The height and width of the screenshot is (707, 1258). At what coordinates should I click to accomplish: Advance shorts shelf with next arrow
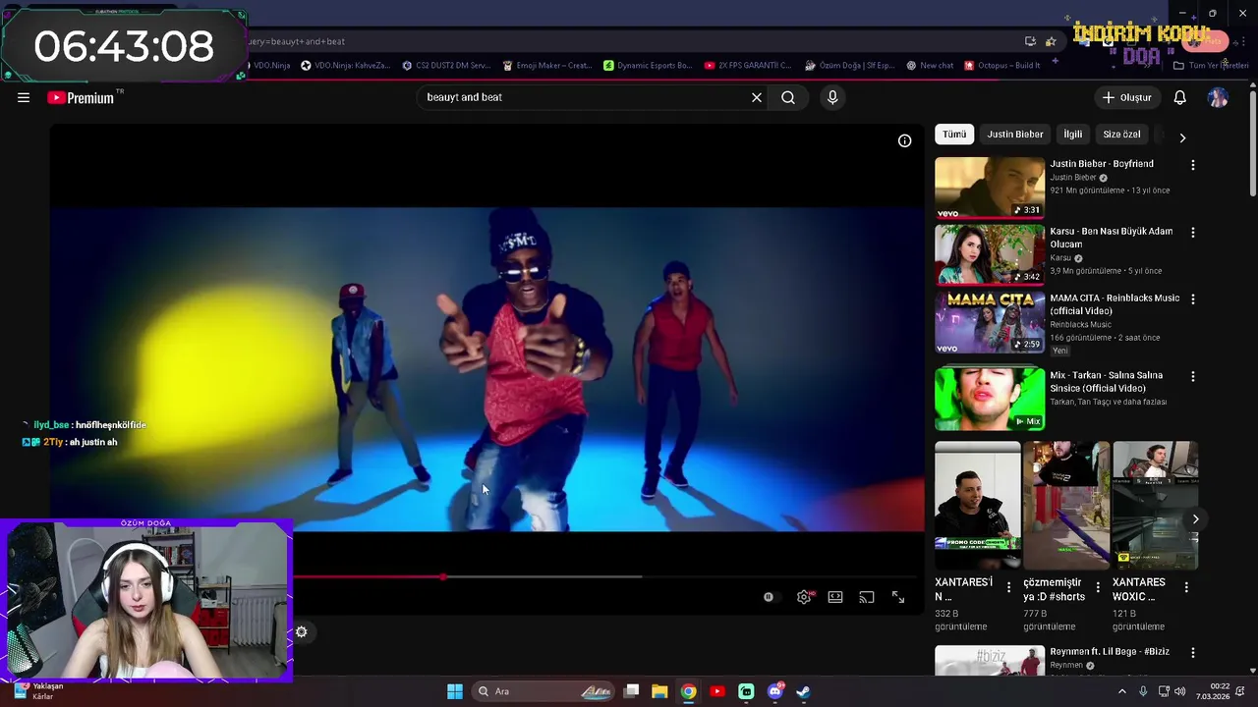click(x=1196, y=518)
